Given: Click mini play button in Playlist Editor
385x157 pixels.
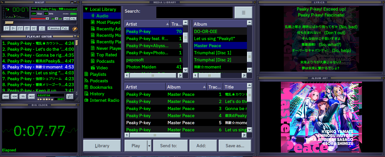Looking at the screenshot, I should [x=41, y=99].
